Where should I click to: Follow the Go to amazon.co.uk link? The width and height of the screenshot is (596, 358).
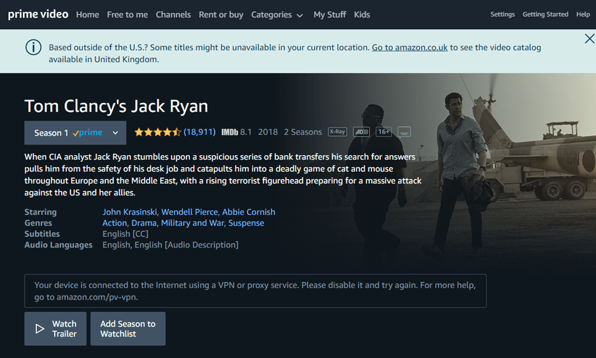point(409,48)
